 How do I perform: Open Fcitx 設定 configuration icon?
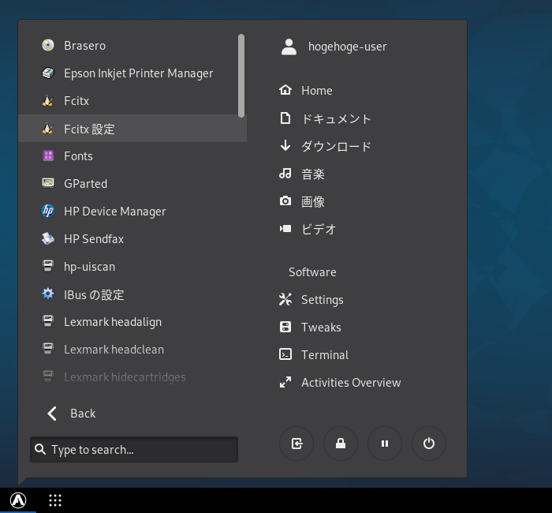48,129
